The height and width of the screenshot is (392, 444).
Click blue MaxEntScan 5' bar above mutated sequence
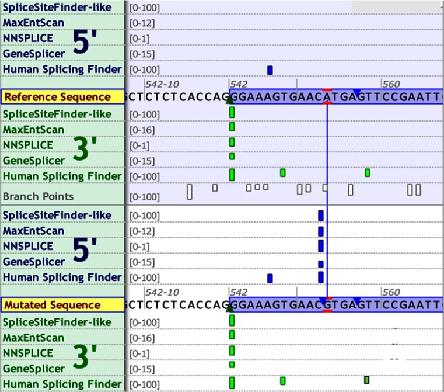tap(320, 231)
